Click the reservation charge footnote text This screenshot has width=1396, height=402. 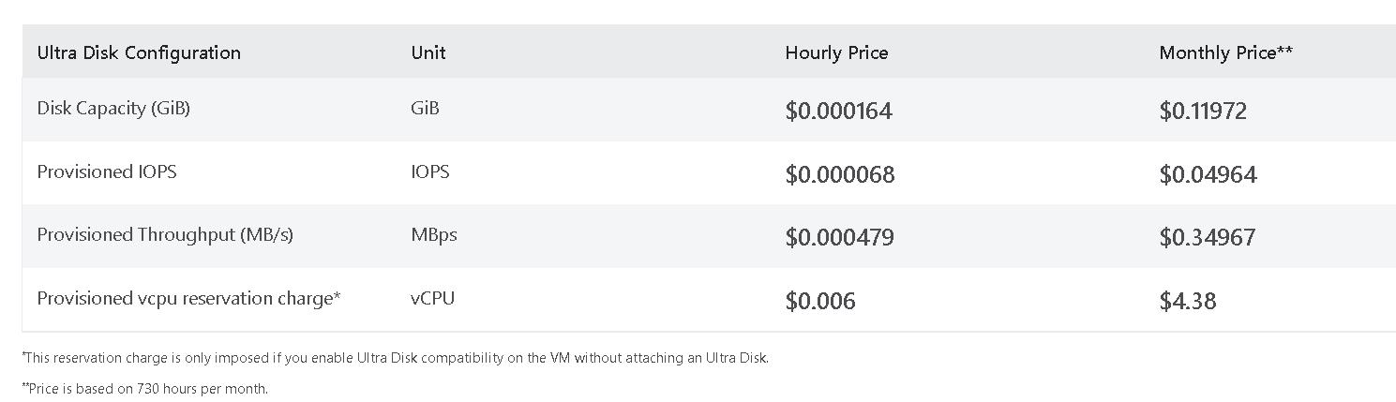point(396,358)
